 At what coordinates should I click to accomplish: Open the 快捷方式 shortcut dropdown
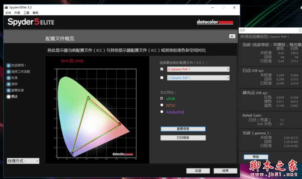tap(23, 161)
